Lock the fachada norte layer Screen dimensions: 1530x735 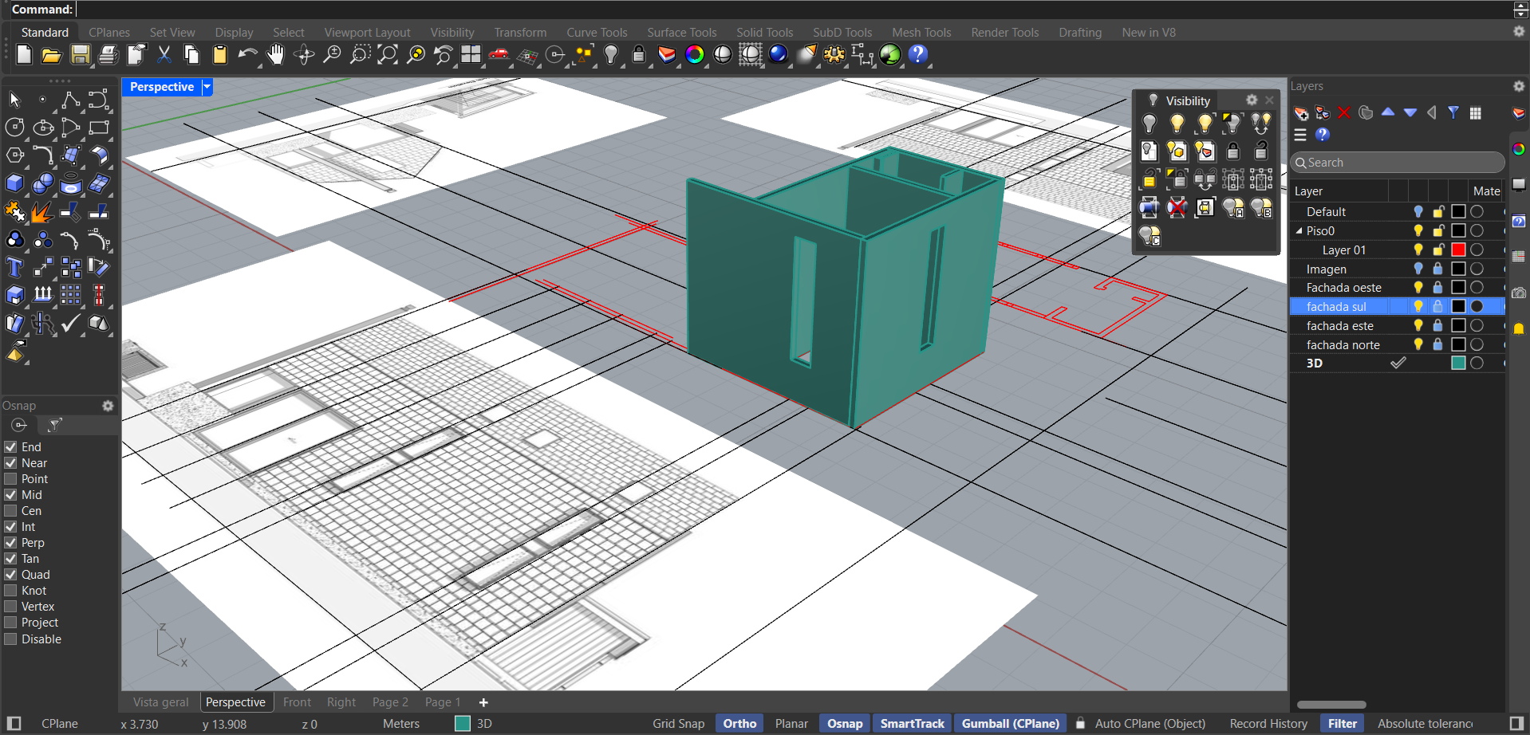click(x=1437, y=344)
